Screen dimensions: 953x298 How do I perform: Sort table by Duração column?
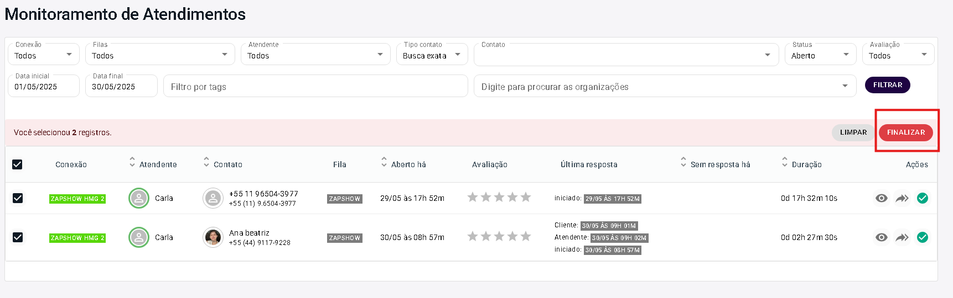click(x=785, y=162)
